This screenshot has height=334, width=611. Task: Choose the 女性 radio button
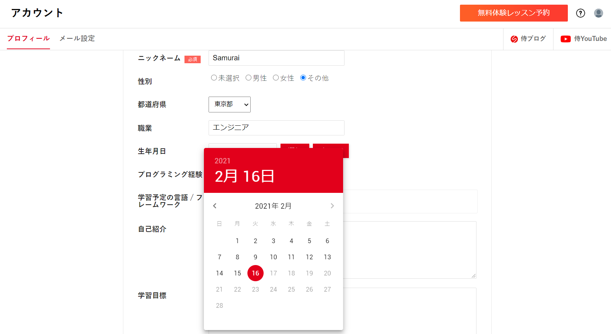click(x=276, y=78)
